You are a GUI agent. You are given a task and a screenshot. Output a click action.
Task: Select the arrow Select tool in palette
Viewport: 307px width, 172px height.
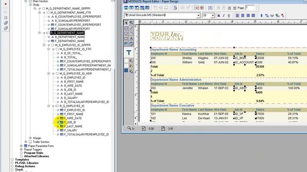click(126, 23)
